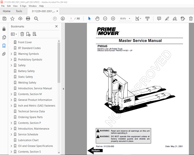Expand the Prohibitory Symbols bookmark

pos(11,59)
